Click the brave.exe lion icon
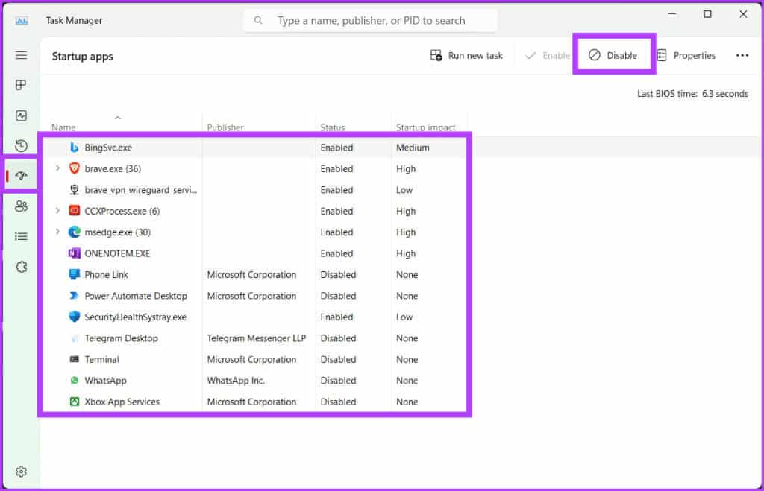This screenshot has height=491, width=764. 74,168
